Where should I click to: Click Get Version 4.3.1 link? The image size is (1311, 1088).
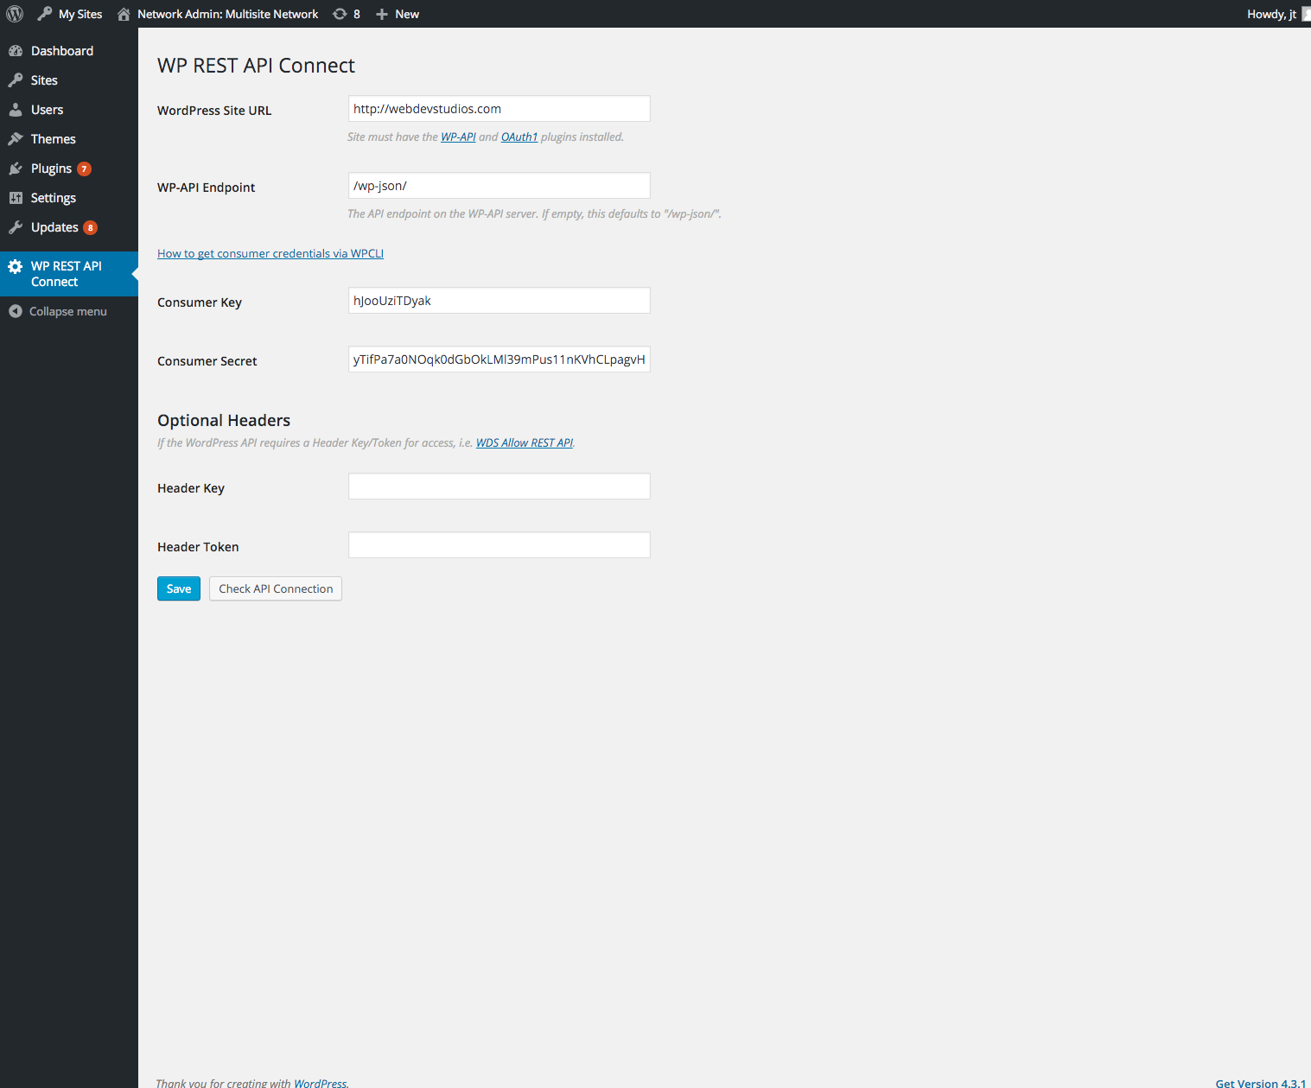tap(1261, 1083)
